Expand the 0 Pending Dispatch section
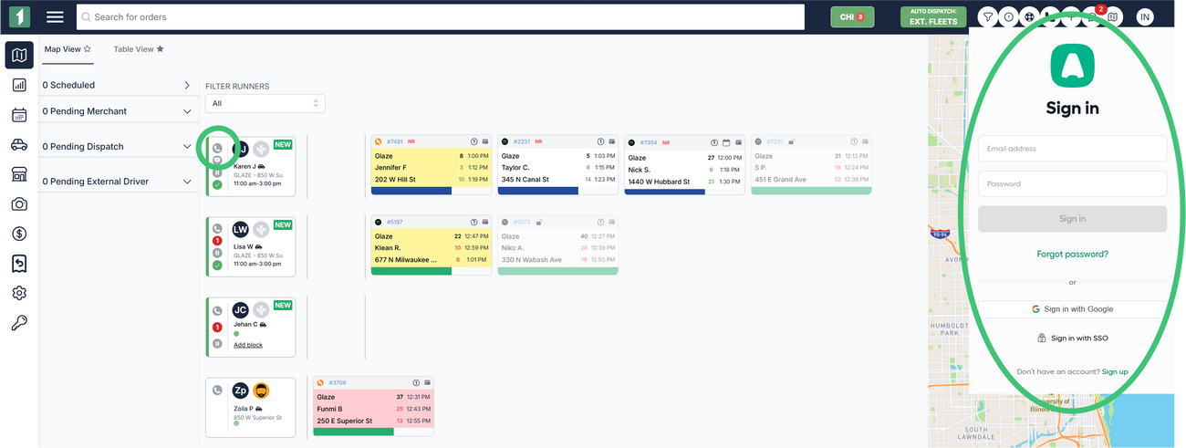1186x448 pixels. (x=187, y=147)
